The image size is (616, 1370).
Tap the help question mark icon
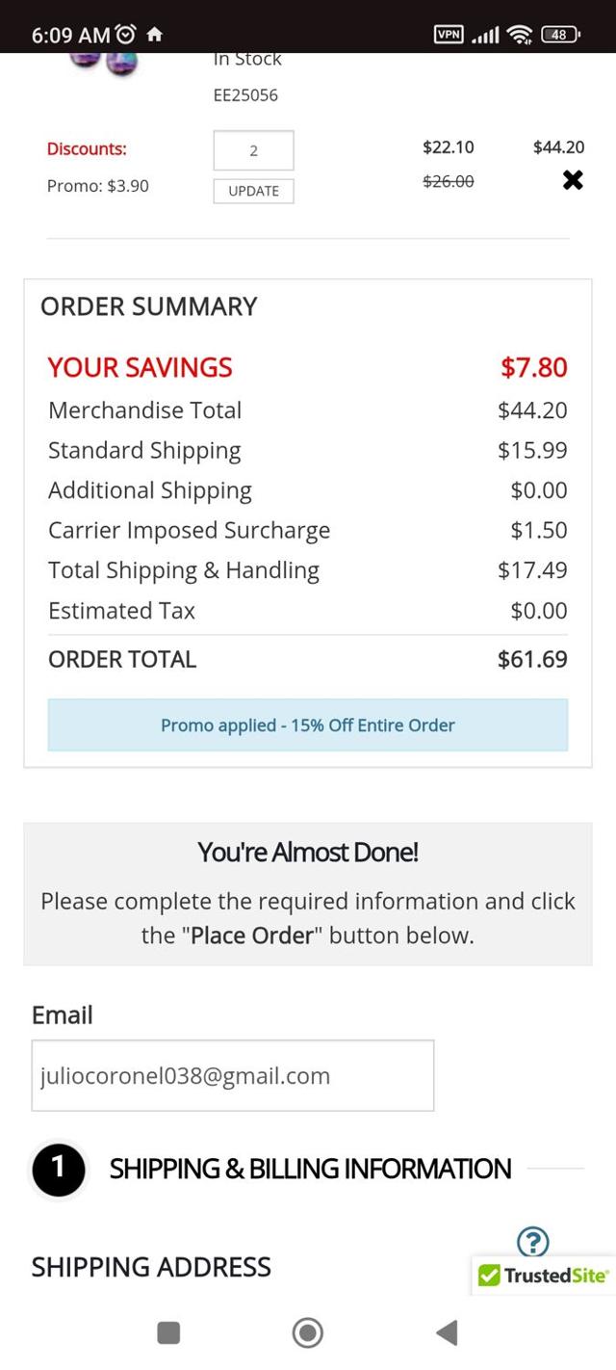pos(532,1242)
